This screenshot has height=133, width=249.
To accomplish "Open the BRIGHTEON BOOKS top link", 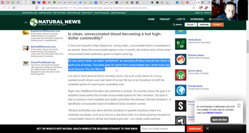I will 118,13.
